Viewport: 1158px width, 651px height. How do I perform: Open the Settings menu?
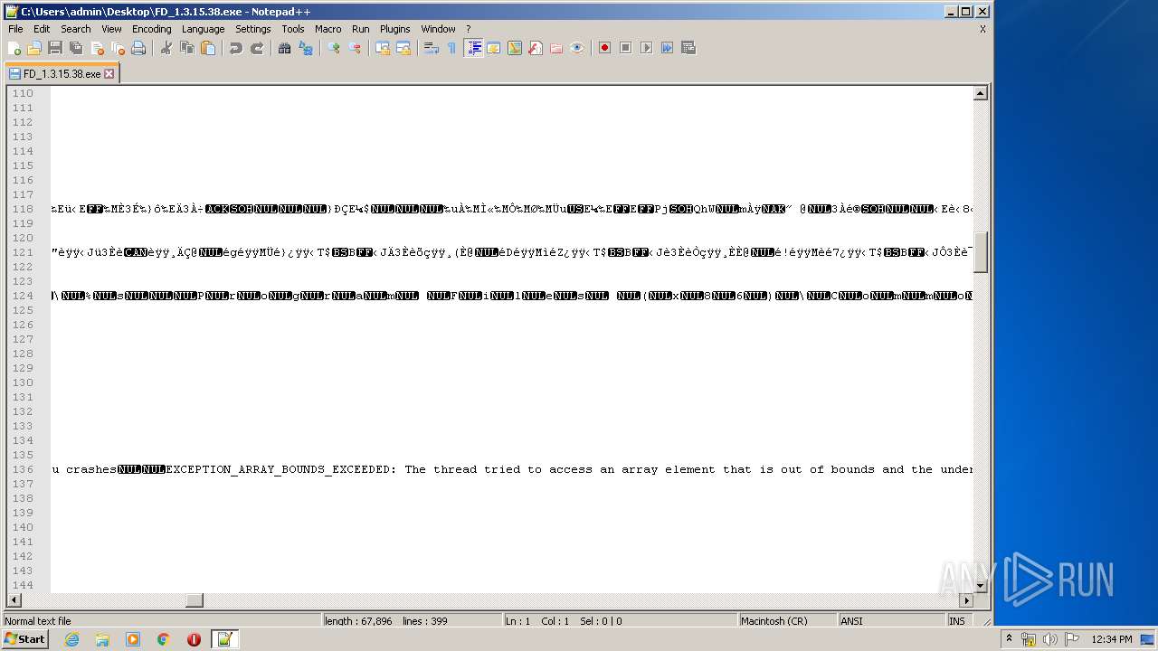click(253, 29)
